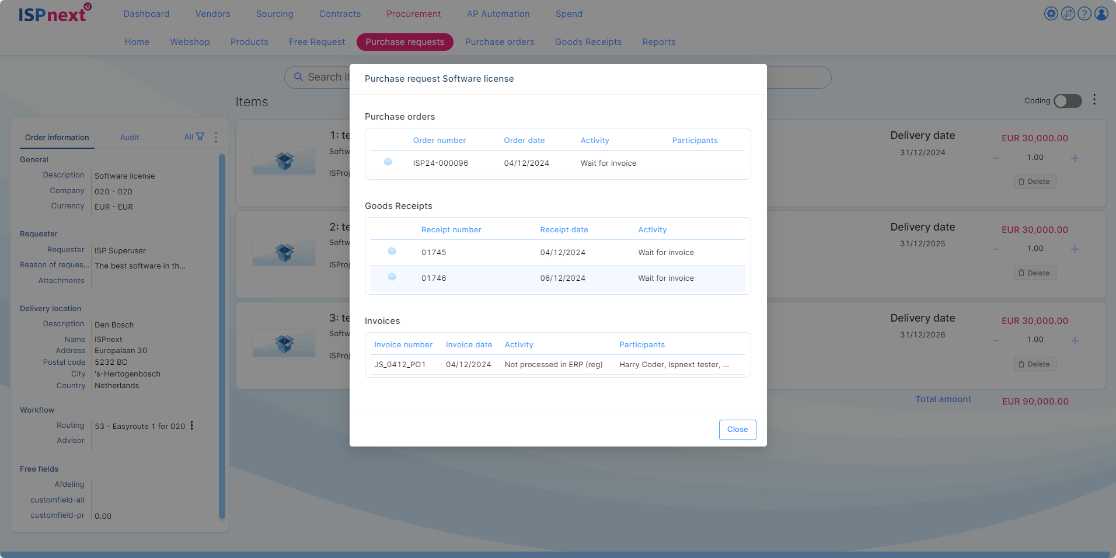1116x558 pixels.
Task: Open the three-dot menu beside Coding toggle
Action: click(1094, 100)
